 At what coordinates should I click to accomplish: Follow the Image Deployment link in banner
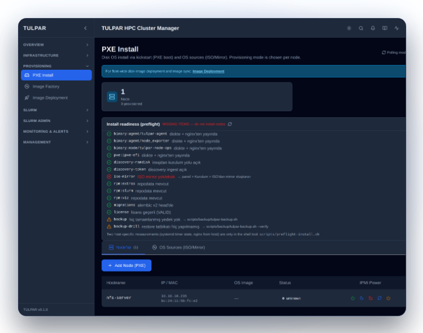[x=208, y=72]
